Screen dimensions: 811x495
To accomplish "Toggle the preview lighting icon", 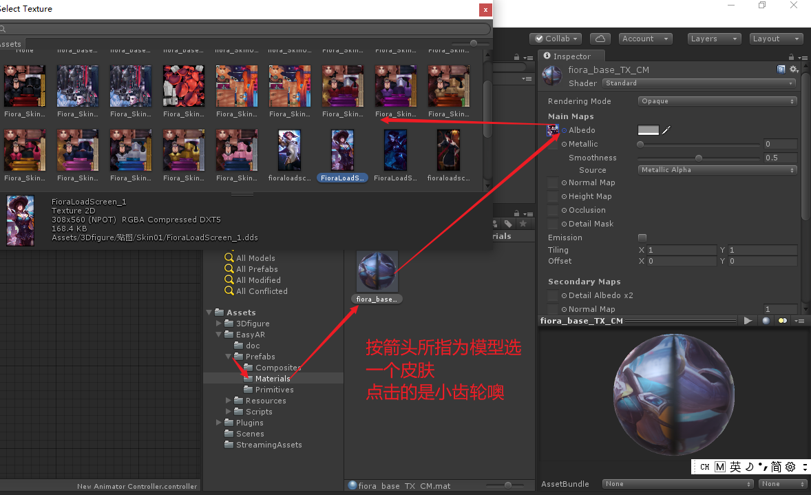I will pyautogui.click(x=783, y=321).
